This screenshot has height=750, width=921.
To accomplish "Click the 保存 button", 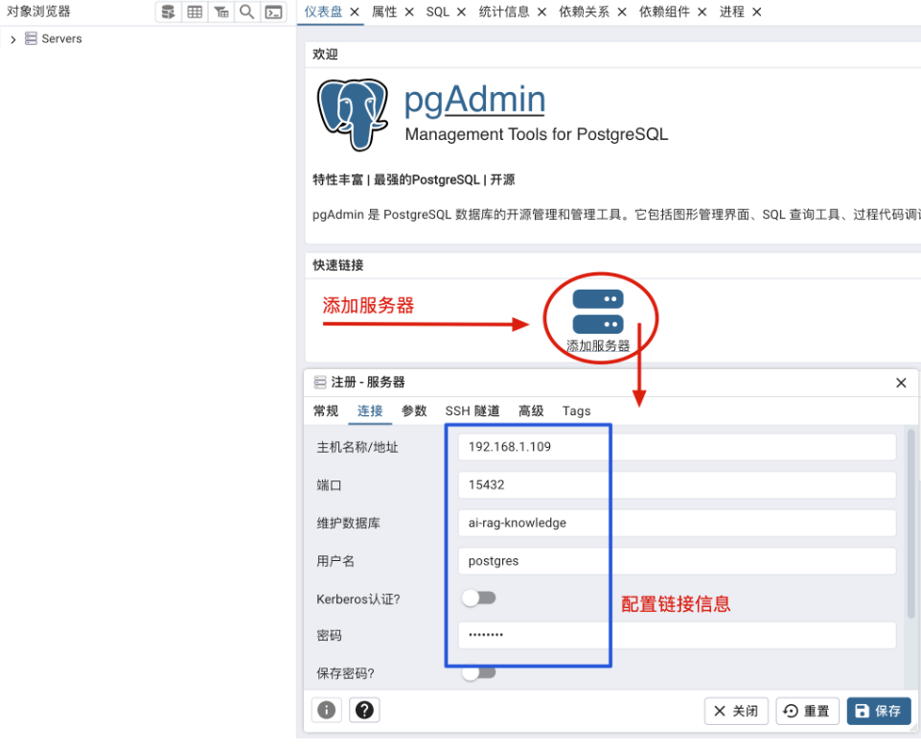I will [879, 712].
